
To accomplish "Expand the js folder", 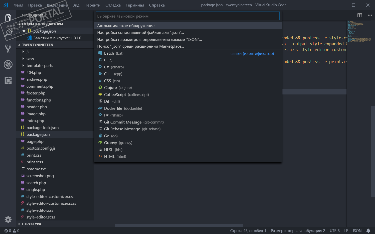I will coord(28,52).
